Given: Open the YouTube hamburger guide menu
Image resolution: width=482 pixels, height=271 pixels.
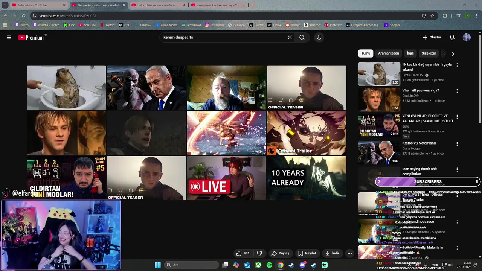Looking at the screenshot, I should (9, 37).
